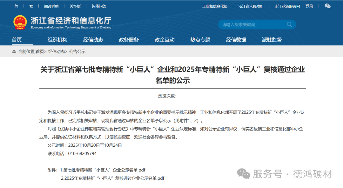Focus the search keyword input field

click(251, 24)
